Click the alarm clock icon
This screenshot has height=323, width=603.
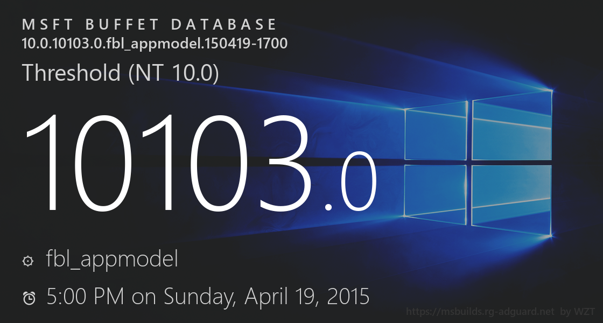point(29,298)
